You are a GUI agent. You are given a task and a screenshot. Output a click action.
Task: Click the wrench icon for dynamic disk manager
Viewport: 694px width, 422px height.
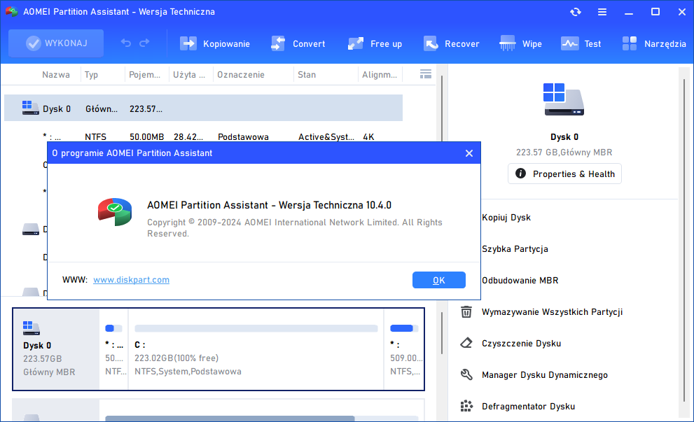click(466, 374)
